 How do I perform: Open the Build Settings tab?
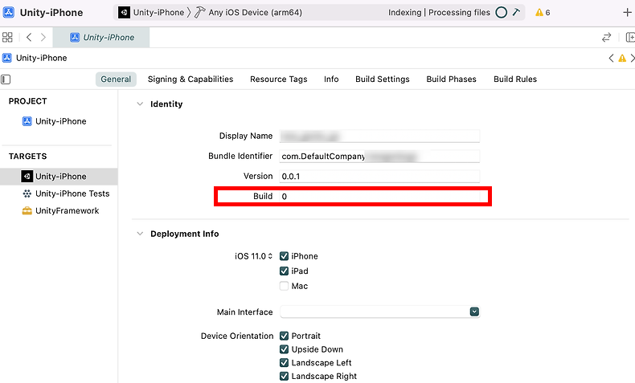coord(383,79)
